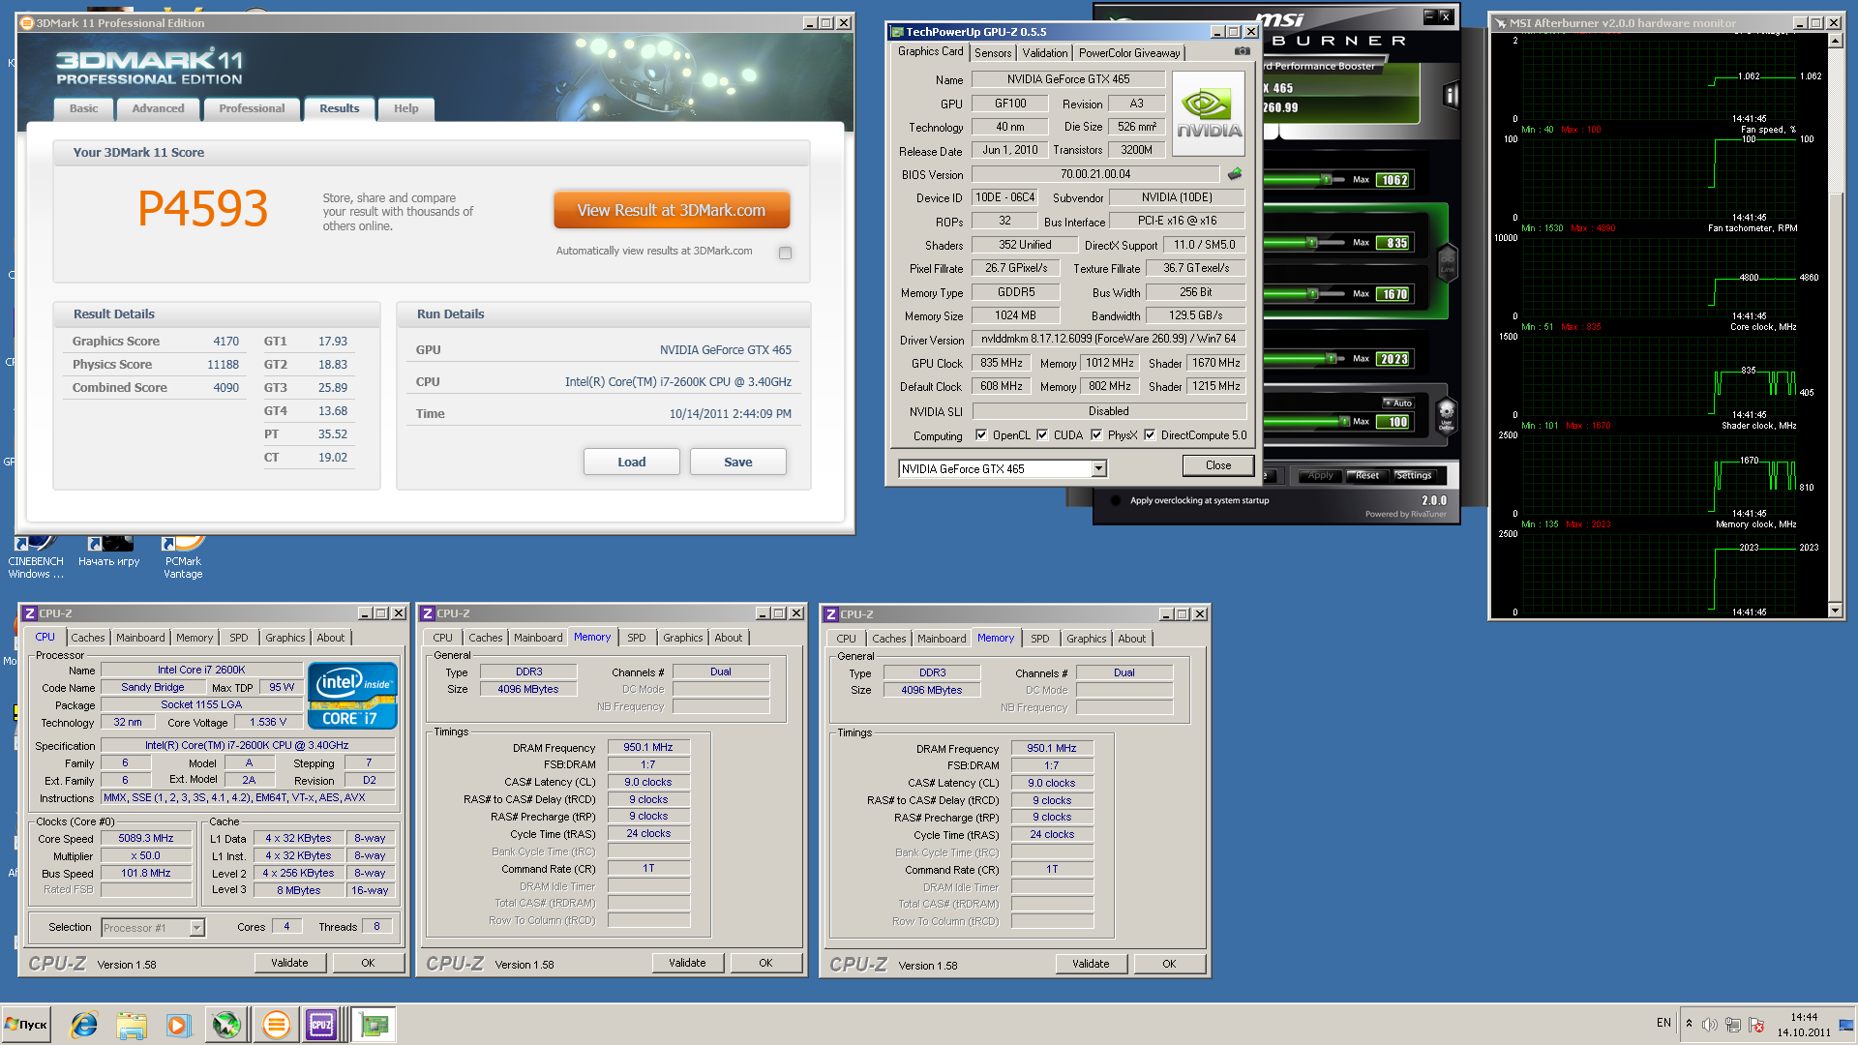This screenshot has width=1858, height=1045.
Task: Click the Close button in GPU-Z
Action: (1218, 465)
